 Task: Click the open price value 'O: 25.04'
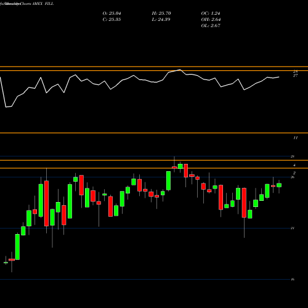111,14
